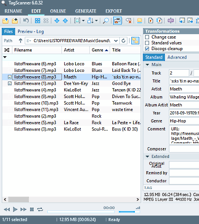This screenshot has width=199, height=224.
Task: Click the view layout icon in the toolbar
Action: point(77,20)
